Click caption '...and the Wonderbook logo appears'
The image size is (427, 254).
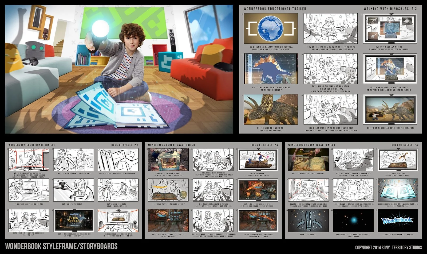click(398, 235)
